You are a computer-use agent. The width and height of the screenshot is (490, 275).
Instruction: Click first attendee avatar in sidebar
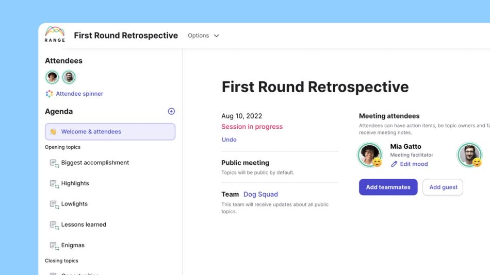pyautogui.click(x=52, y=78)
